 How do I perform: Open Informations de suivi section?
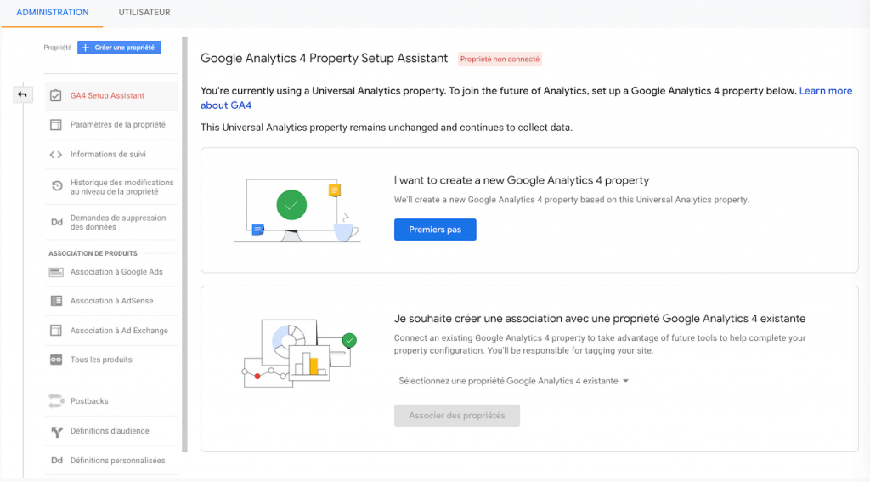pyautogui.click(x=111, y=155)
